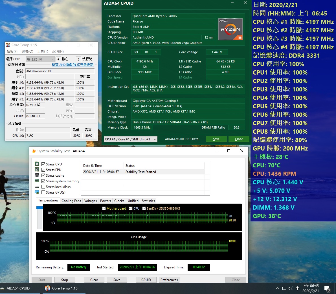
Task: Click the Chinese input method indicator
Action: [297, 288]
